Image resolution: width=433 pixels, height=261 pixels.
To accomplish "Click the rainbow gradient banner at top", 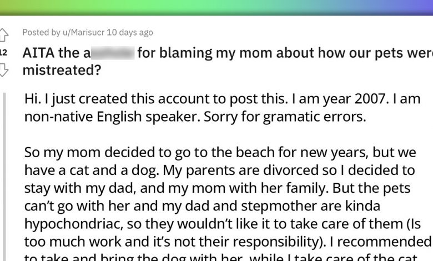I will coord(216,7).
